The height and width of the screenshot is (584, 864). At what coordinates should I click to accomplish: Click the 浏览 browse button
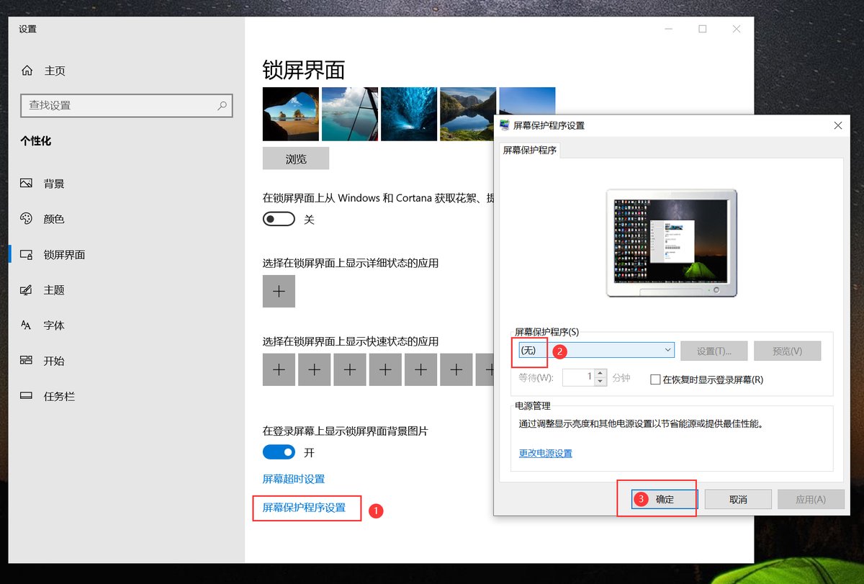point(296,159)
